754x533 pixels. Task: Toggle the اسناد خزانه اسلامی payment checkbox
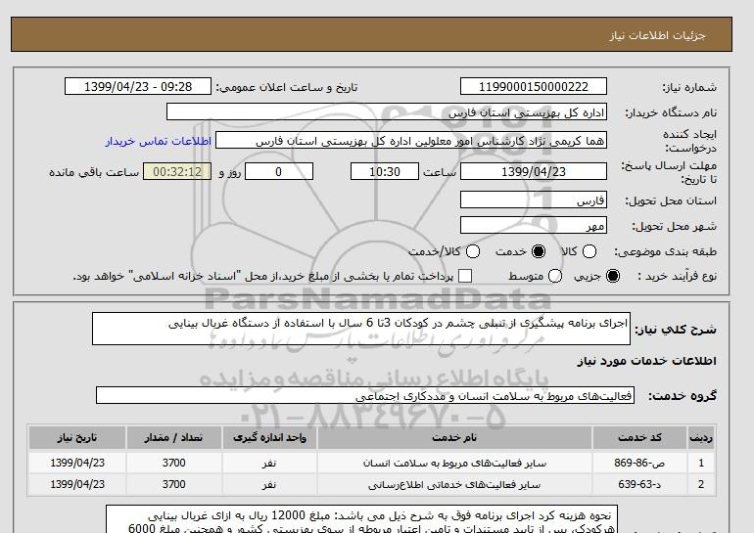(465, 276)
